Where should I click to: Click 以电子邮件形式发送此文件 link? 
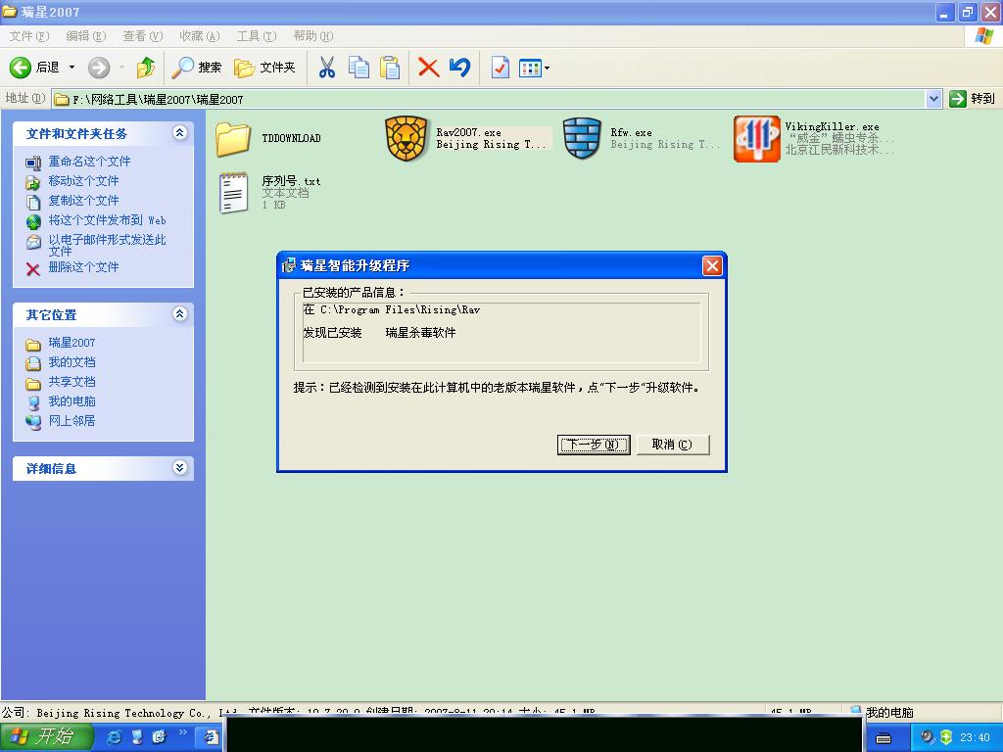click(x=108, y=245)
